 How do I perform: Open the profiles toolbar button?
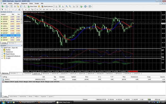point(7,6)
